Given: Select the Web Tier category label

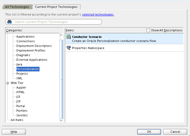Looking at the screenshot, I should coord(17,83).
